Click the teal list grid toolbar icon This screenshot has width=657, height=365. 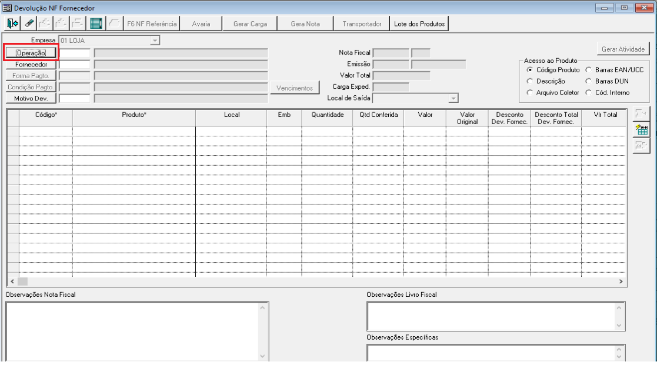(x=96, y=24)
